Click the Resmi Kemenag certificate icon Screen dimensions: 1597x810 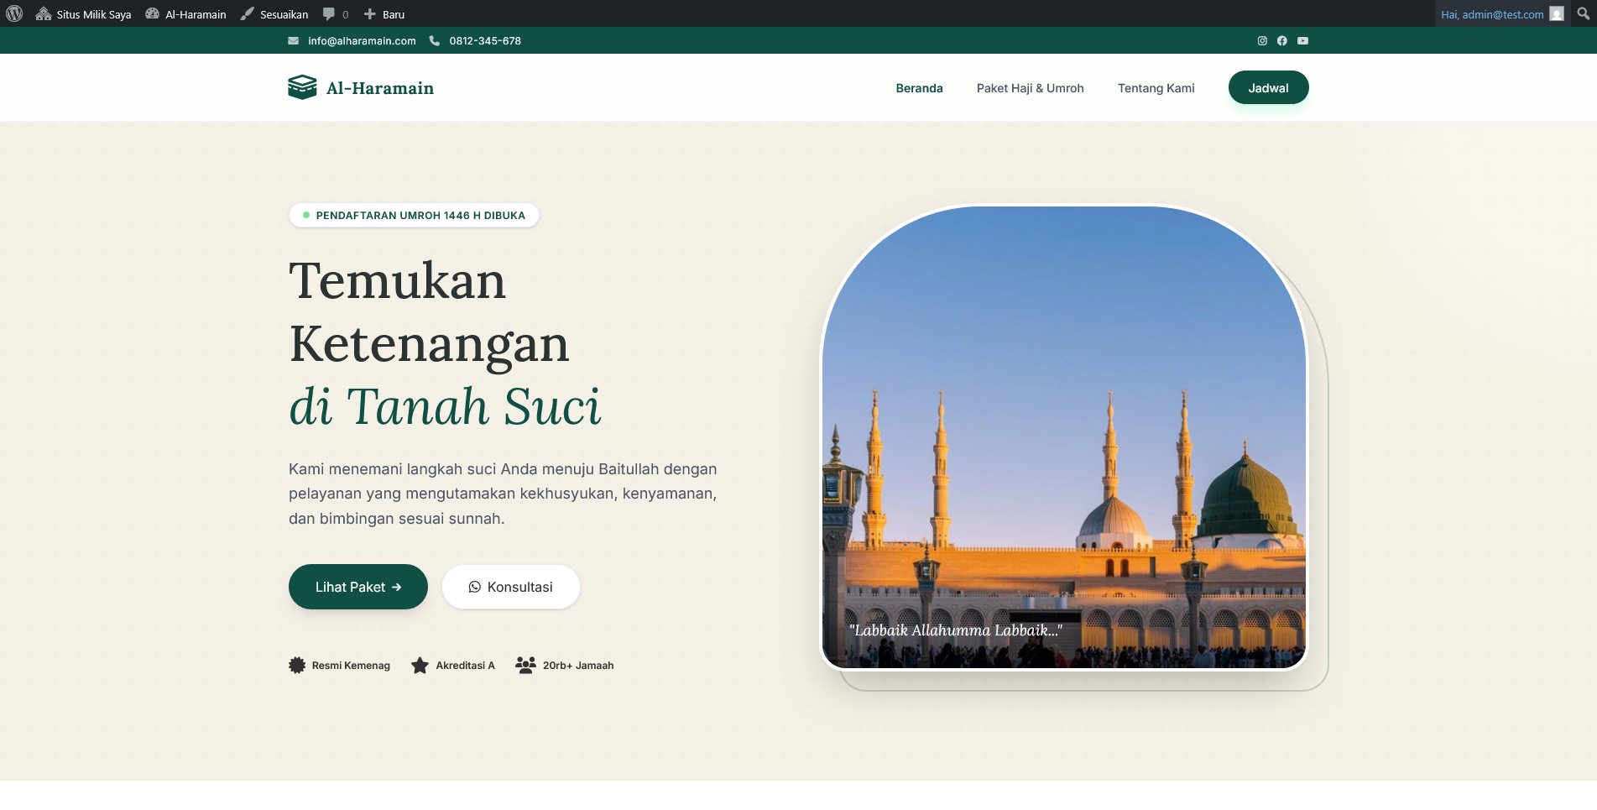coord(297,666)
